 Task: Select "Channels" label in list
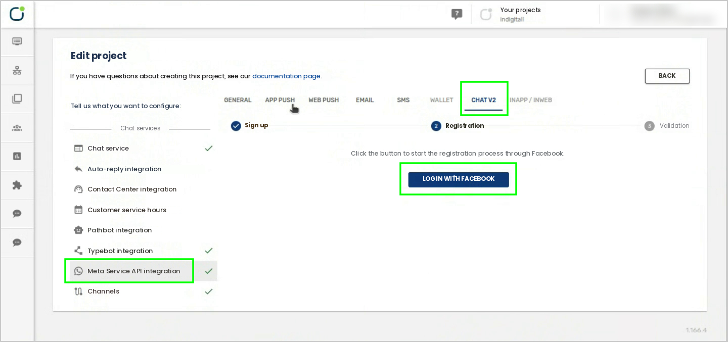(x=104, y=291)
